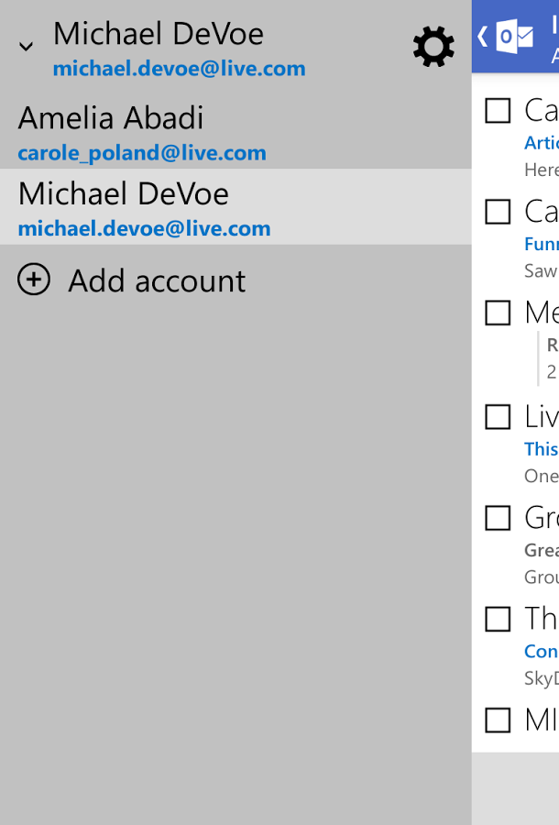This screenshot has width=559, height=825.
Task: Select the first email checkbox
Action: point(498,111)
